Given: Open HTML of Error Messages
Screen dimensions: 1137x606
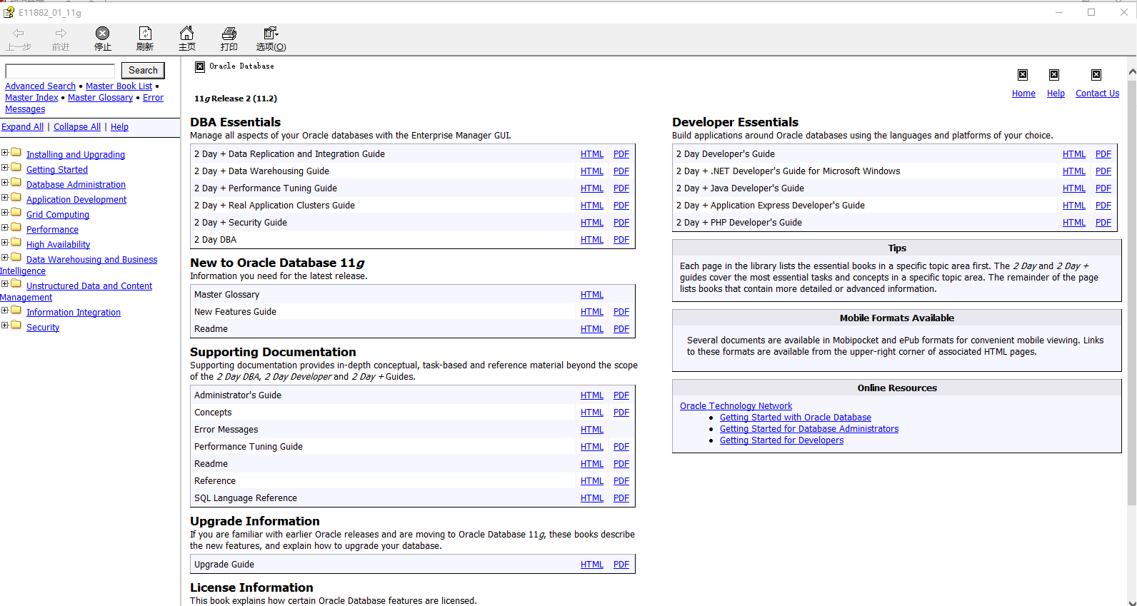Looking at the screenshot, I should (x=592, y=430).
